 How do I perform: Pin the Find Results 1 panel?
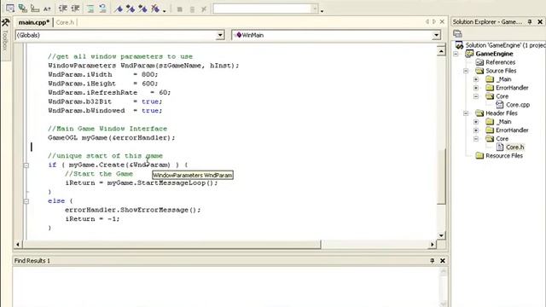pos(433,260)
